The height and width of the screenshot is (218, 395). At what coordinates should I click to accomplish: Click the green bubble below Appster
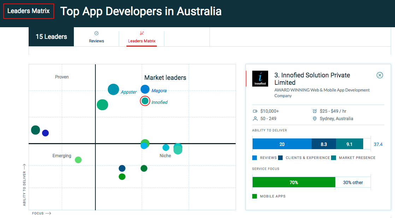point(102,105)
